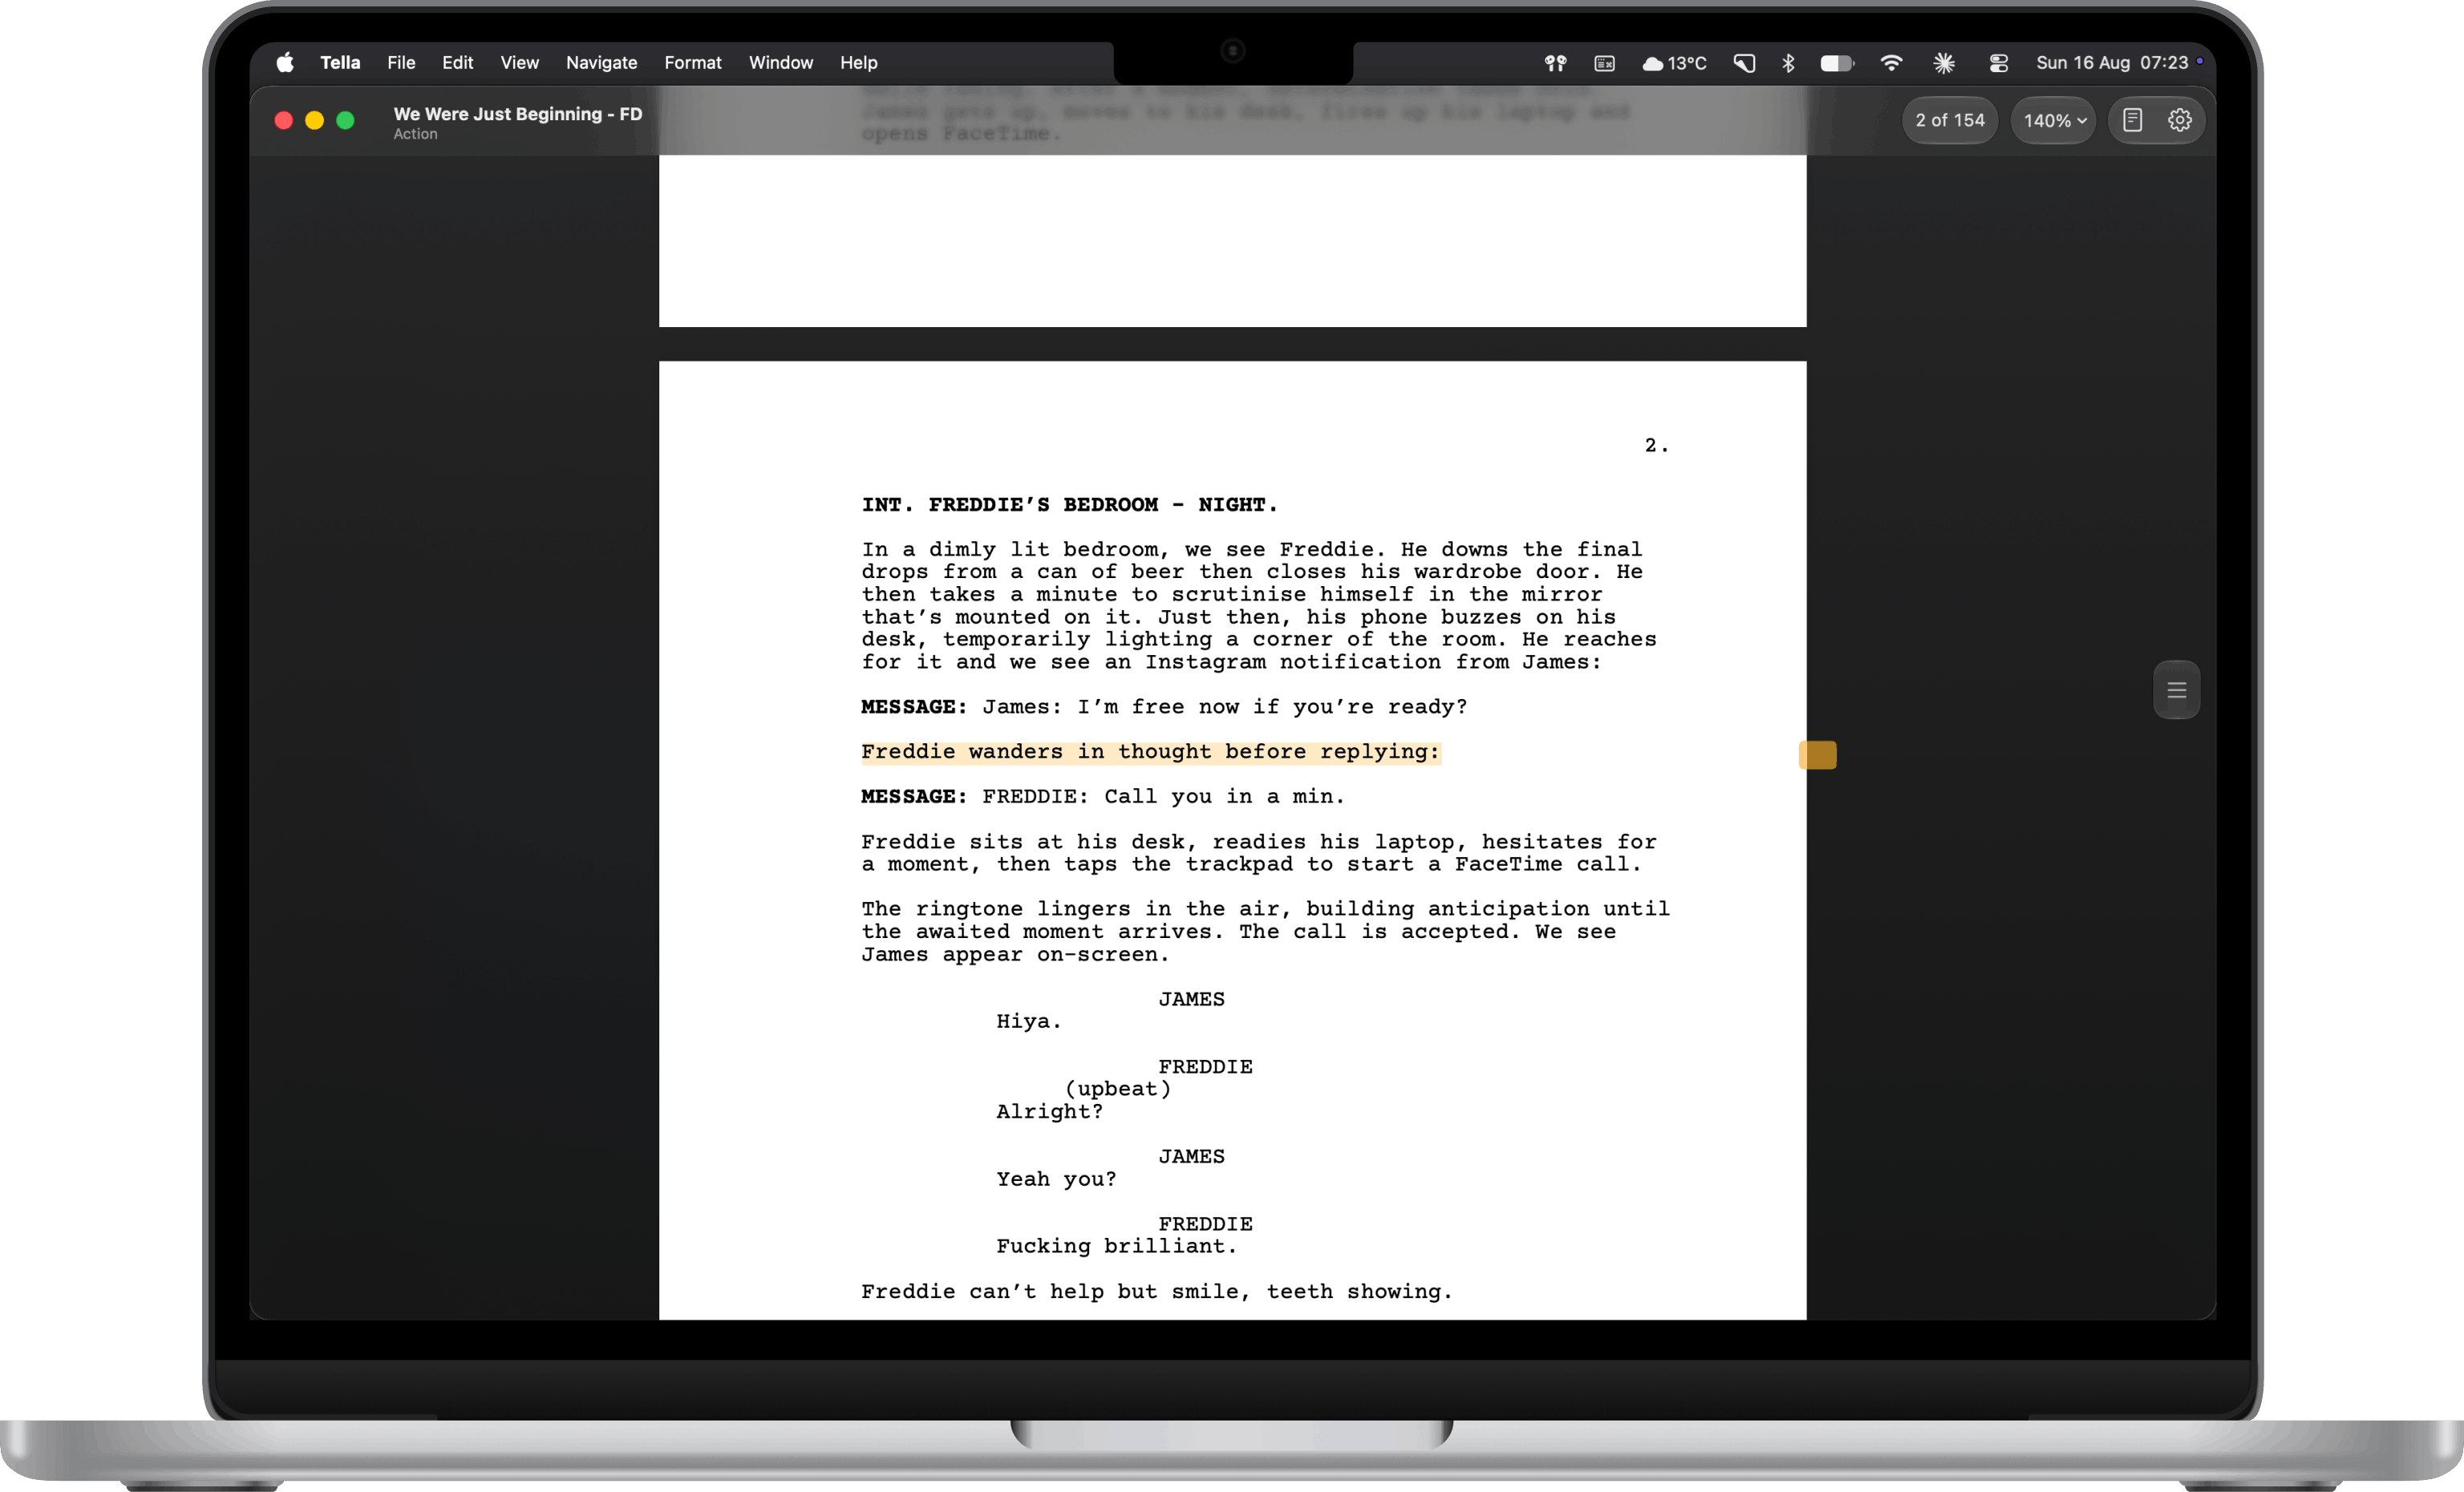Open settings with the gear icon

[x=2179, y=120]
